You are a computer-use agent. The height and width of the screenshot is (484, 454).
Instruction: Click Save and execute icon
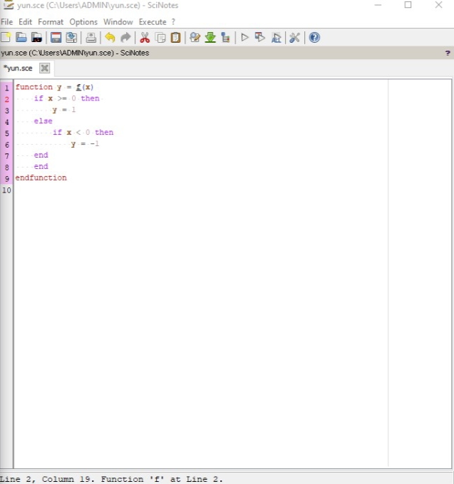[260, 38]
